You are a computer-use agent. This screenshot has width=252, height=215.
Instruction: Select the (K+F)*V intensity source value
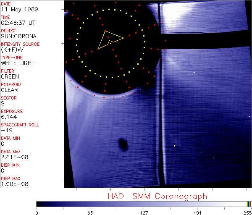tap(13, 50)
